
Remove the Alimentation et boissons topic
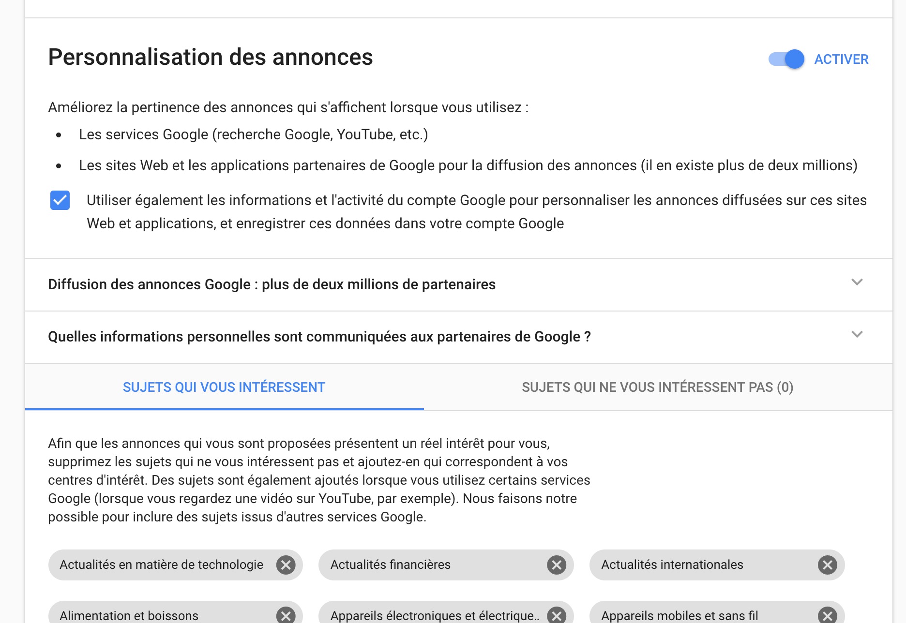(x=286, y=615)
